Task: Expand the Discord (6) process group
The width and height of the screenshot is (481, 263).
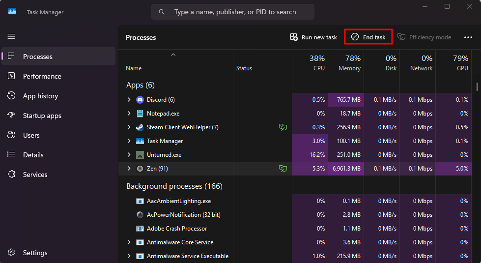Action: 129,100
